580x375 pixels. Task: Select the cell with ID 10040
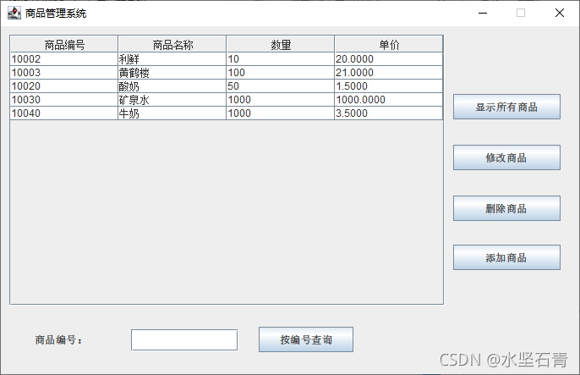click(64, 113)
